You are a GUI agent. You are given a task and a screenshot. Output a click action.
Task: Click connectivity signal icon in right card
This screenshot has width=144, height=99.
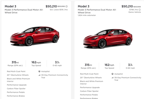point(113,78)
